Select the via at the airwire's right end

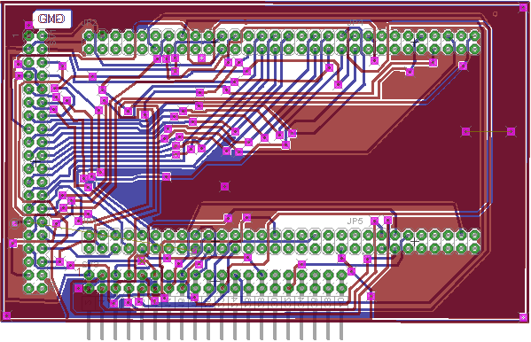coord(511,131)
